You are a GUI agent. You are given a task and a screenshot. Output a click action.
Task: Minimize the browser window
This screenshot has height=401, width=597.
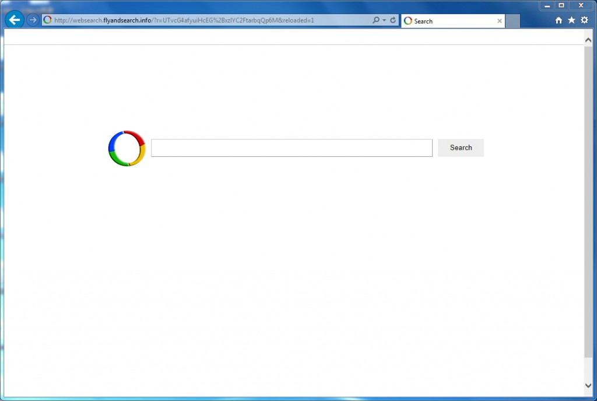[x=547, y=6]
